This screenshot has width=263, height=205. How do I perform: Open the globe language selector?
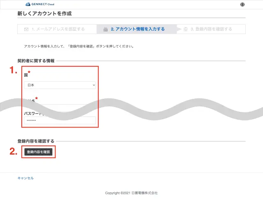coord(242,5)
